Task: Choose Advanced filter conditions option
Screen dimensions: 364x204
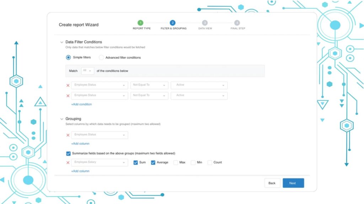Action: (x=101, y=57)
